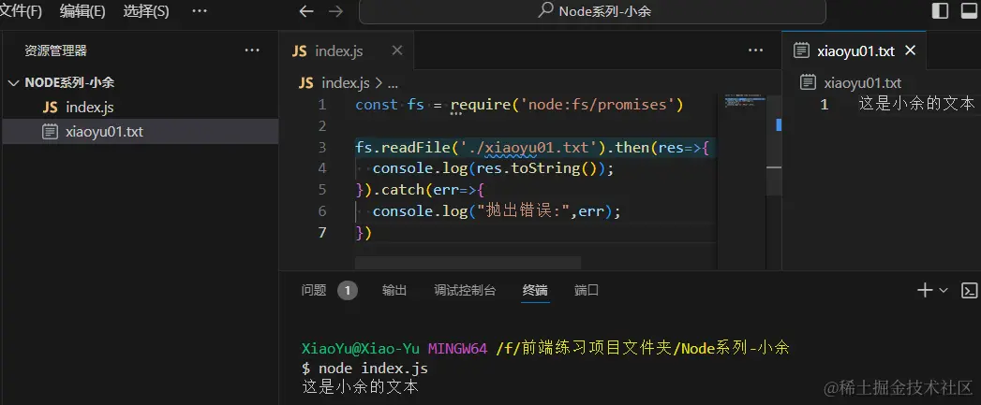Go forward with the right arrow

click(336, 11)
